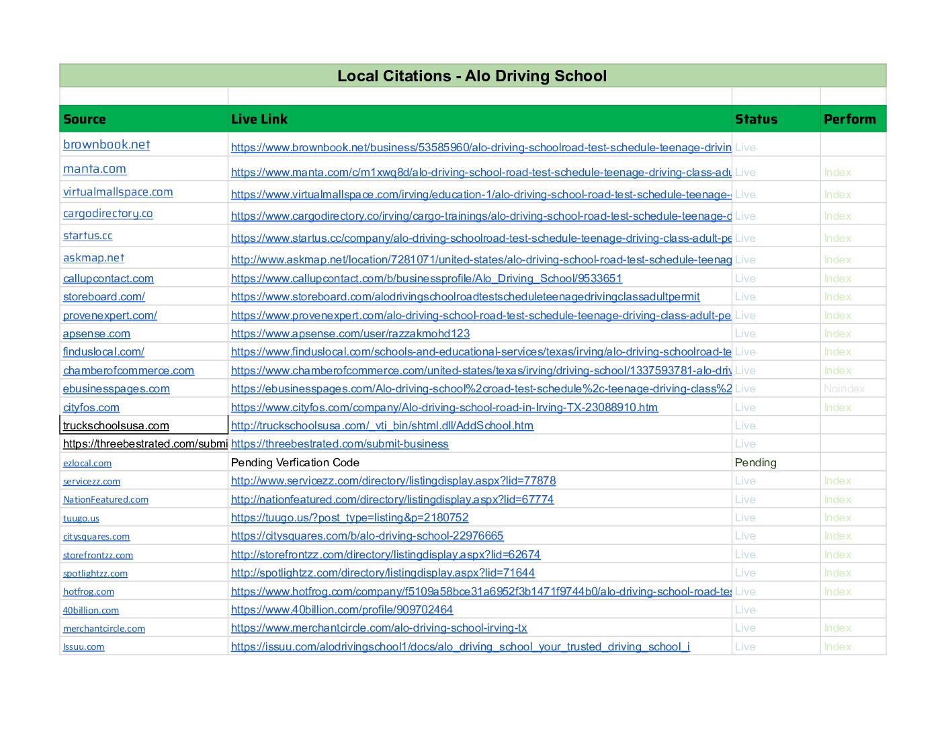946x731 pixels.
Task: Click the 40billion.com source link
Action: coord(91,610)
